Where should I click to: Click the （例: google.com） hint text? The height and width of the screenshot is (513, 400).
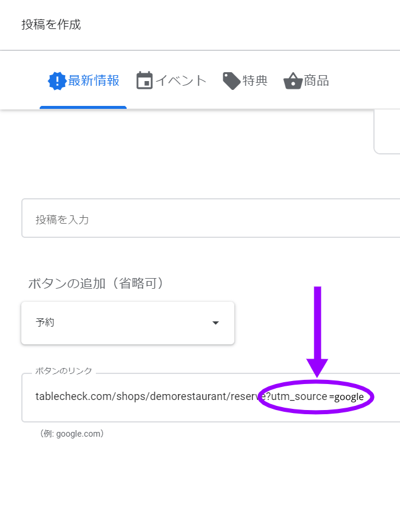click(72, 434)
